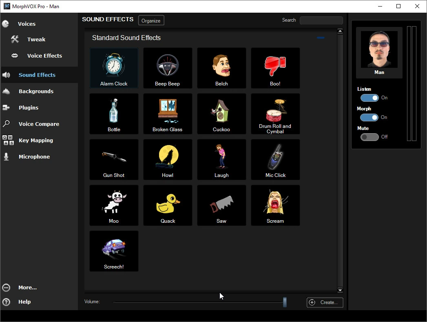427x322 pixels.
Task: Click the Volume slider handle
Action: [285, 302]
